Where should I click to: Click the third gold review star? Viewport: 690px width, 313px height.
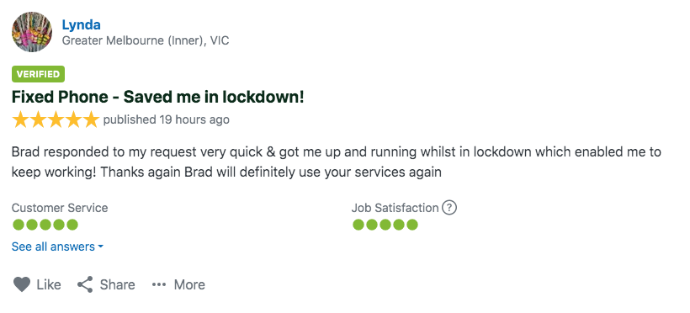pyautogui.click(x=56, y=119)
